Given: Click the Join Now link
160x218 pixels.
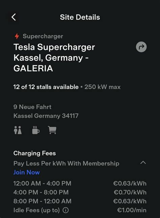Looking at the screenshot, I should [x=26, y=172].
